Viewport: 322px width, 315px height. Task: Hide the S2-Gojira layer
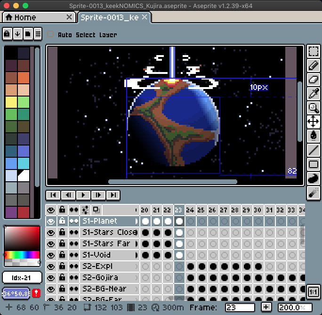pos(51,278)
